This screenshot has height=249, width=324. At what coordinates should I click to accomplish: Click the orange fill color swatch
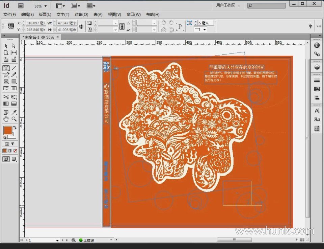[x=7, y=130]
